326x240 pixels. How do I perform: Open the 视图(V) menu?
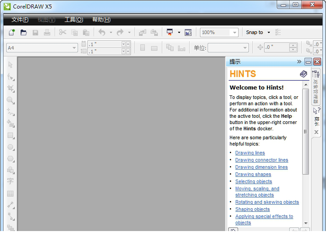tap(46, 20)
